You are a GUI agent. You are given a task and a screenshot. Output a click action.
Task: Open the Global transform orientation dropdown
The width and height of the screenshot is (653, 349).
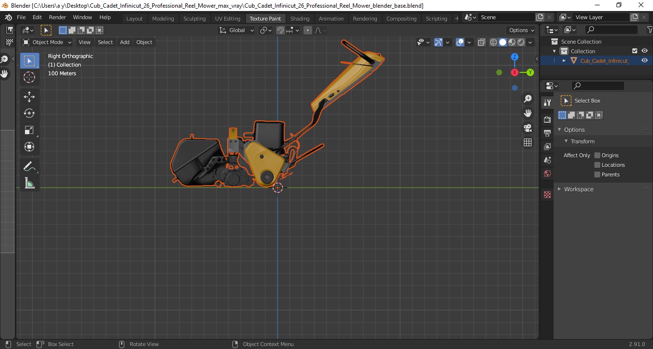(x=237, y=30)
